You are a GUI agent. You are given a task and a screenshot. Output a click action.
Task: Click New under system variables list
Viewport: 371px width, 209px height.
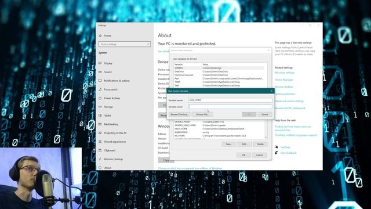[228, 144]
